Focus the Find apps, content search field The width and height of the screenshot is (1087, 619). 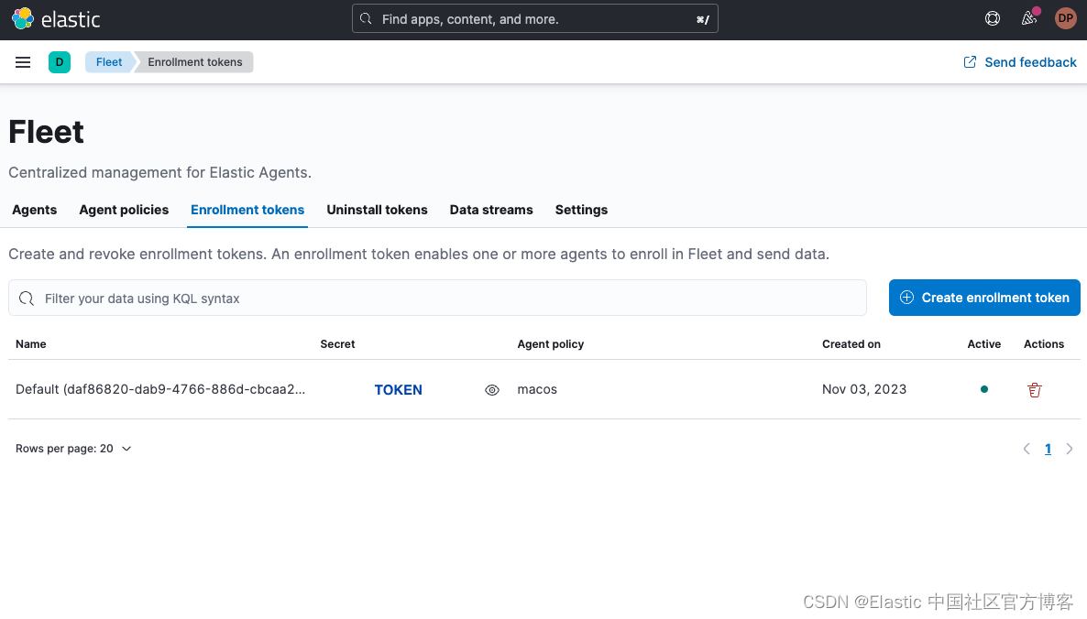(534, 18)
